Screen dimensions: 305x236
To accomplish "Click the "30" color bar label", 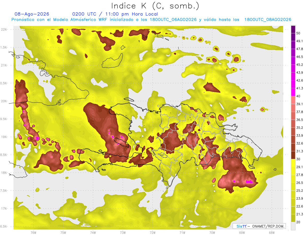I will [299, 159].
